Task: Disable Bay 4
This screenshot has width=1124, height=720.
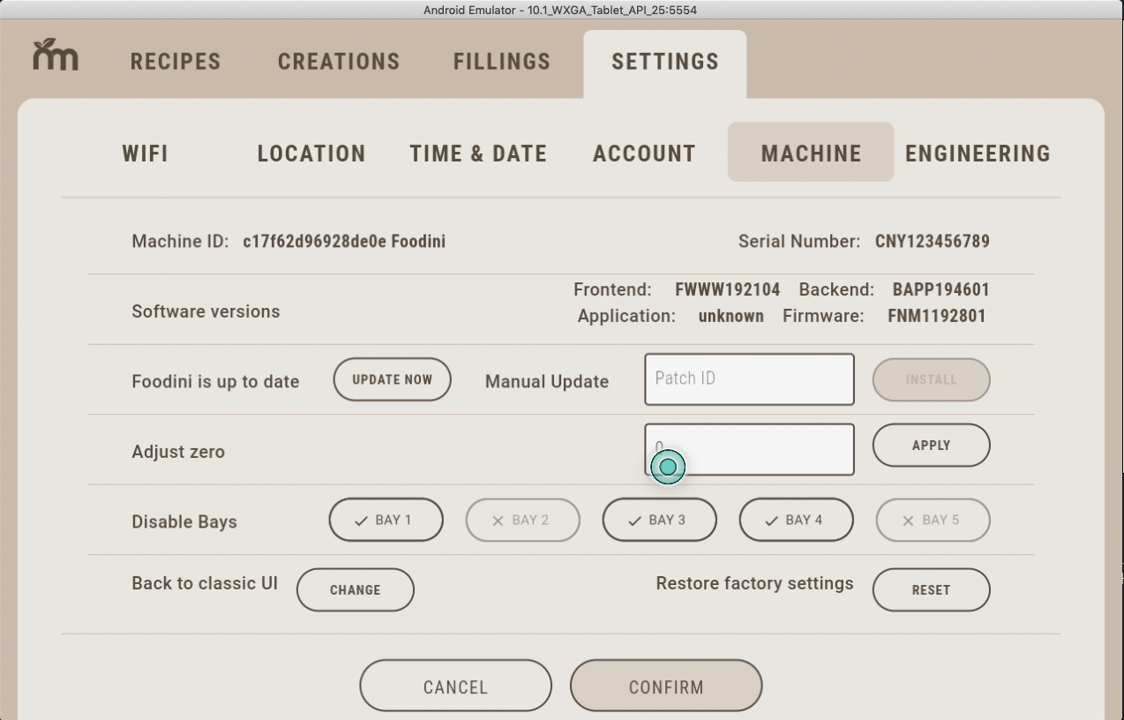Action: 795,520
